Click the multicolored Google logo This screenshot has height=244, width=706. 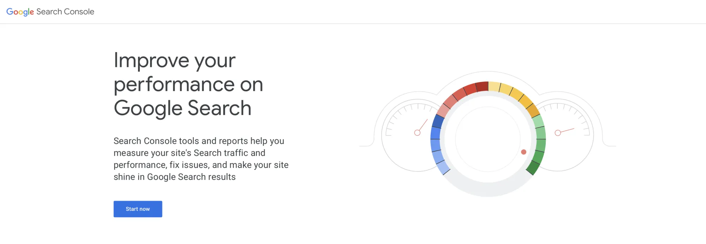click(x=20, y=12)
